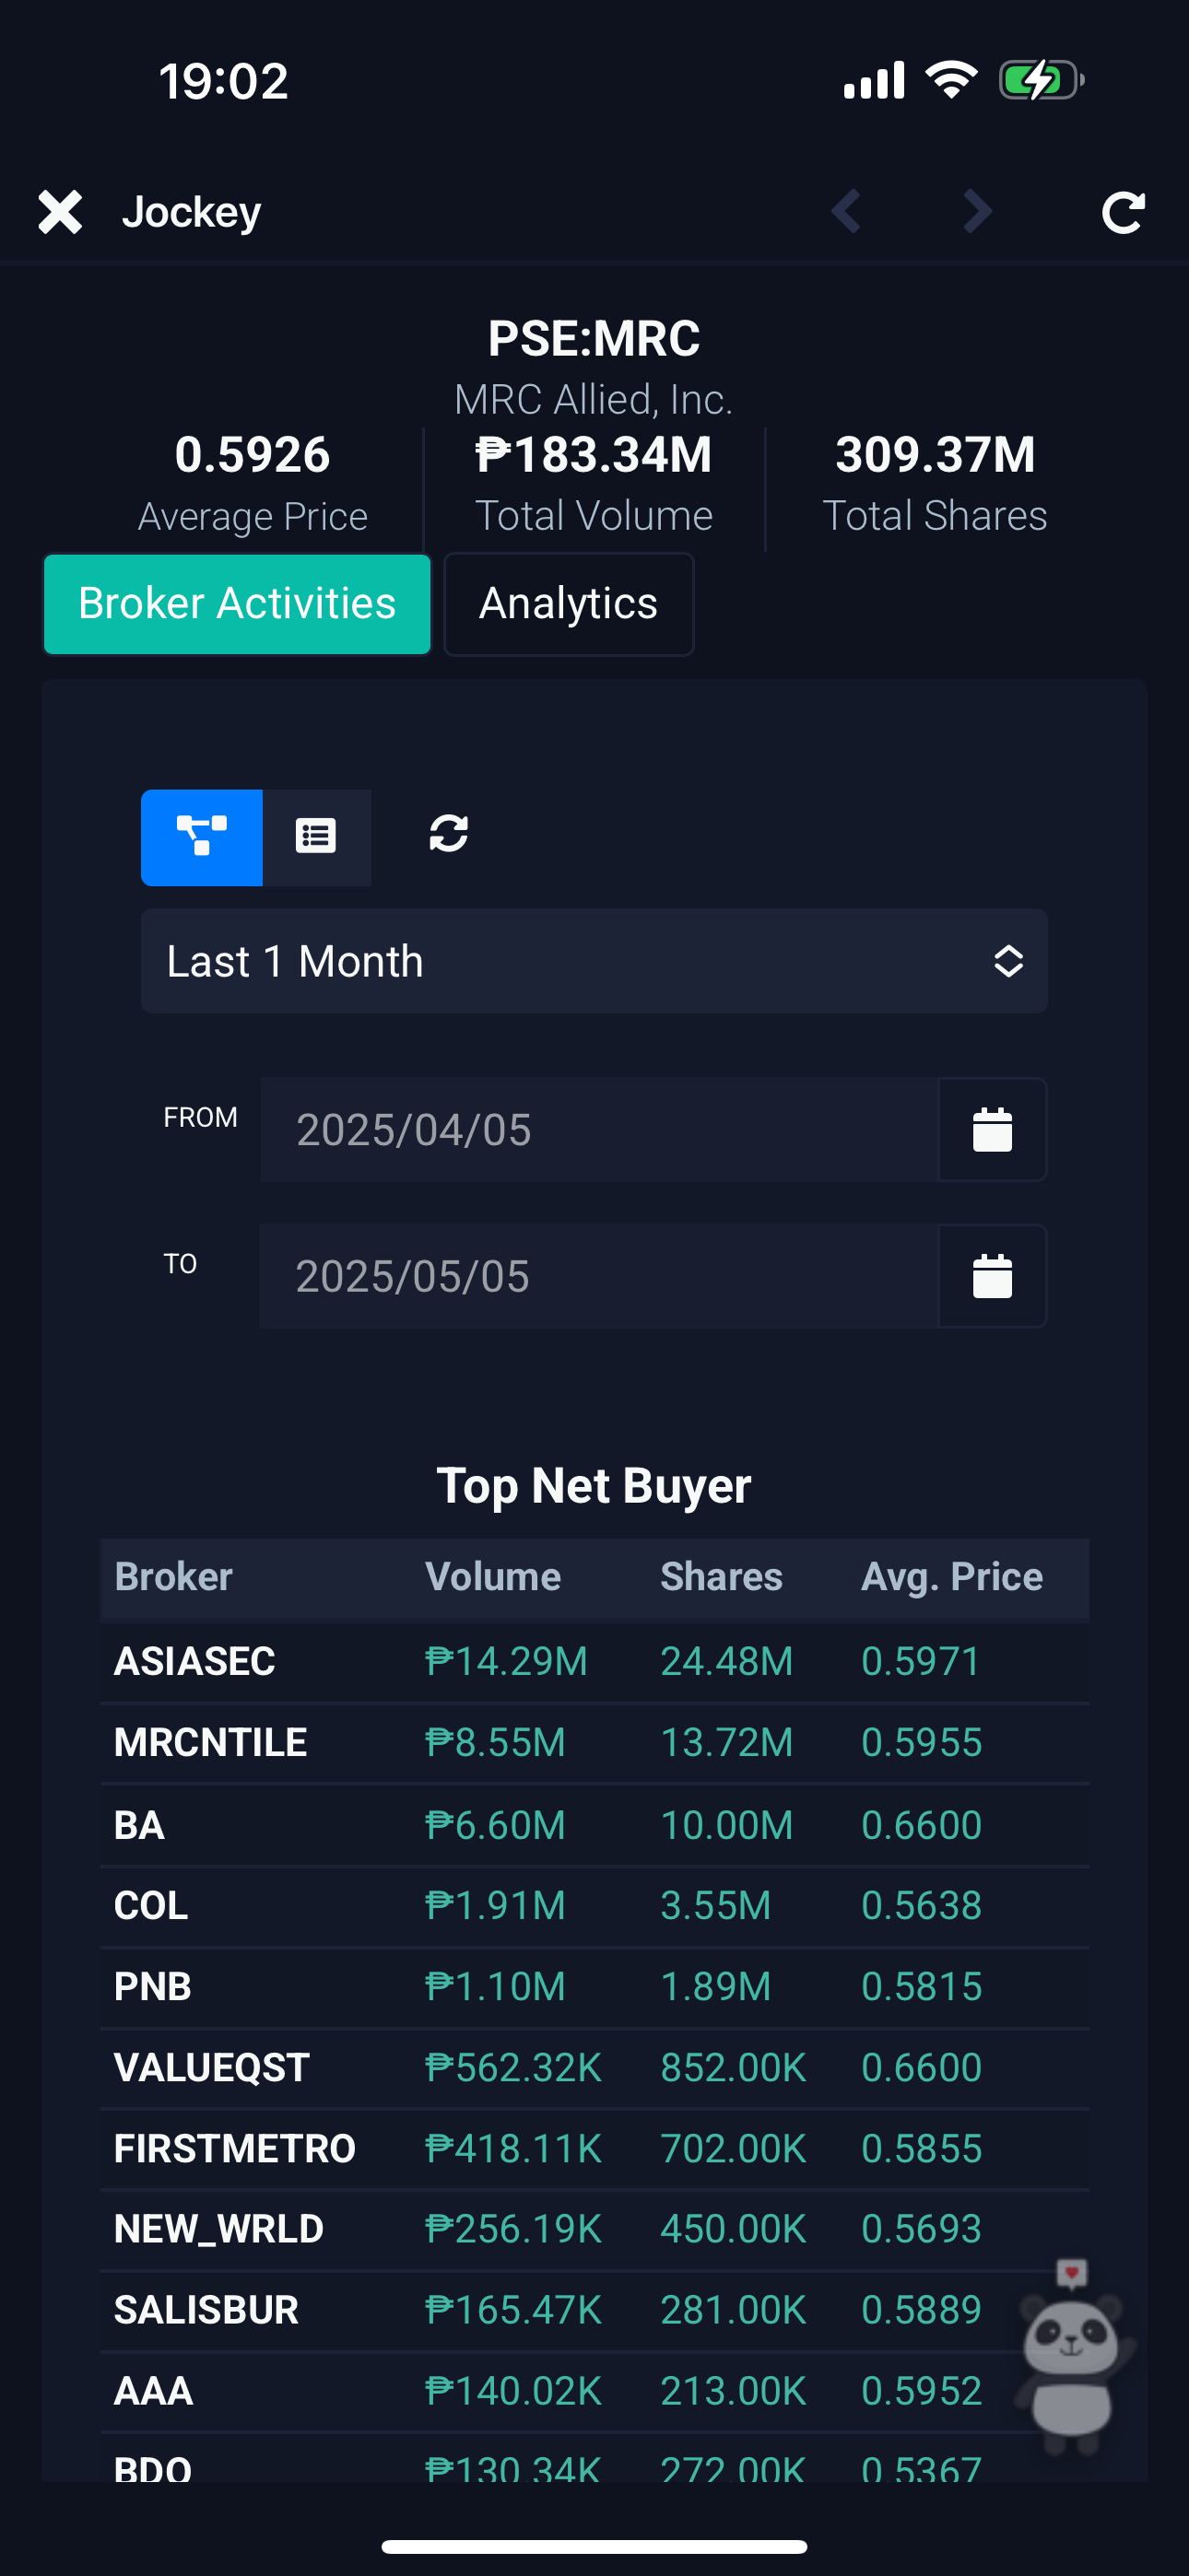Click the ₱562.32K volume value
The height and width of the screenshot is (2576, 1189).
click(x=512, y=2068)
